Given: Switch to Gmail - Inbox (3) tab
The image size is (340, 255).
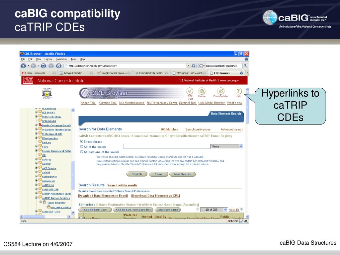Looking at the screenshot, I should (39, 73).
